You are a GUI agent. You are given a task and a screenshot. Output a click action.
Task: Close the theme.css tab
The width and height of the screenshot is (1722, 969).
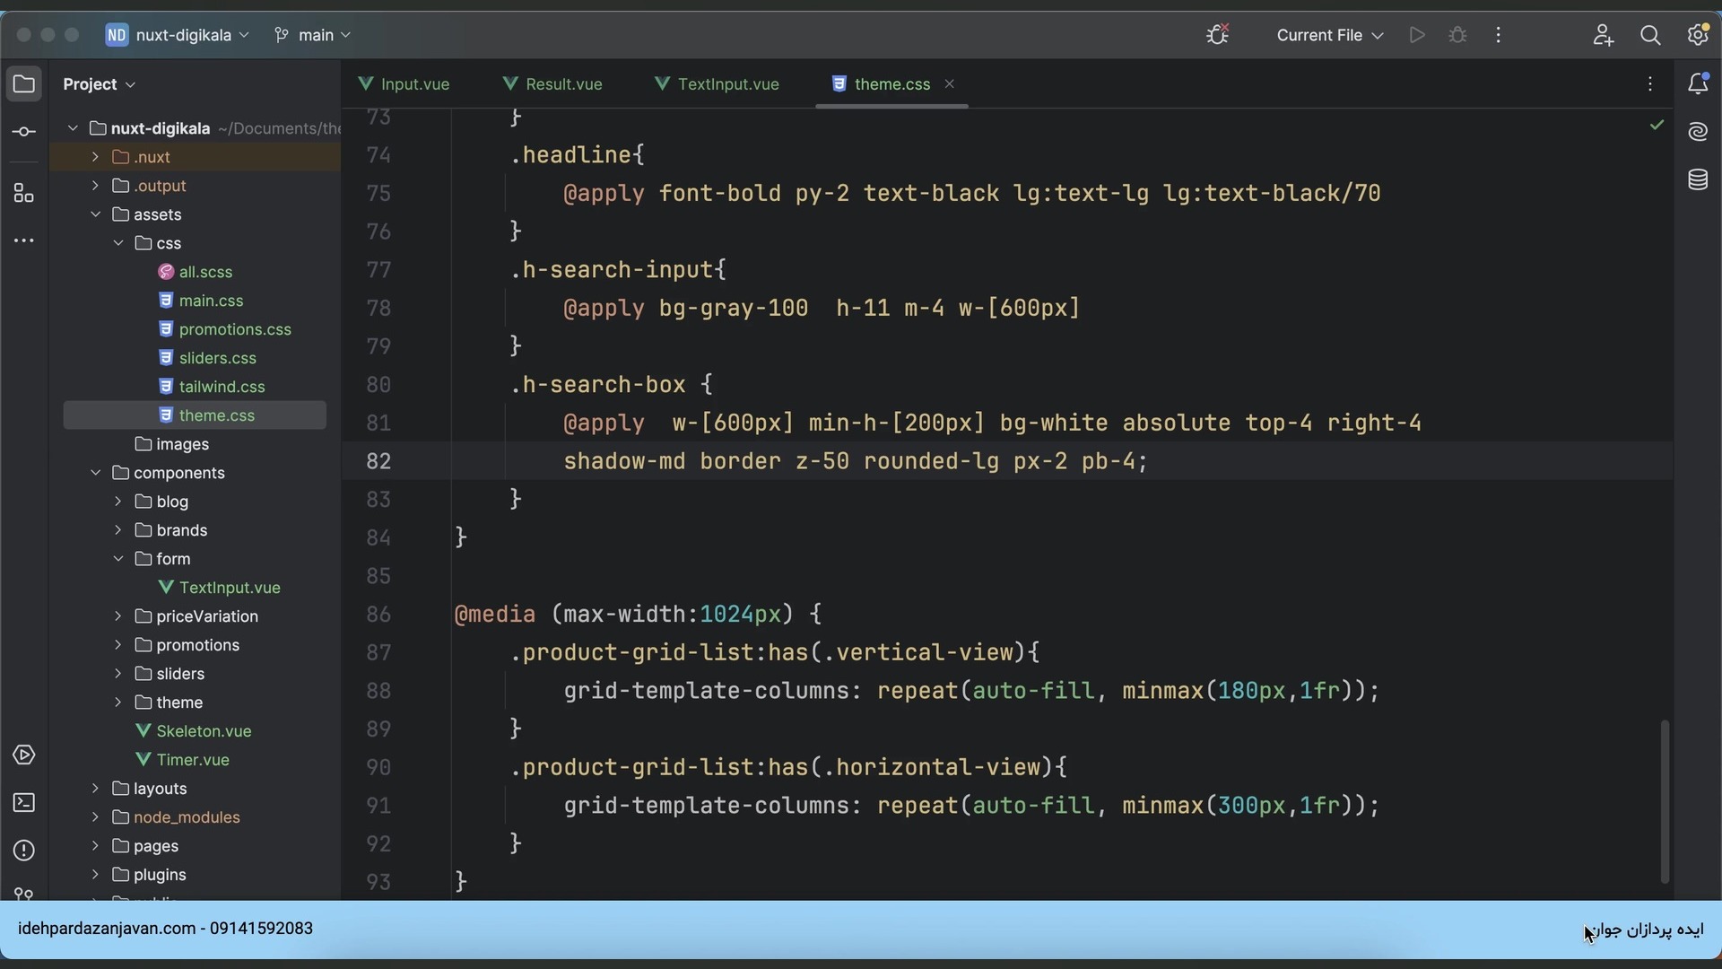click(x=949, y=84)
